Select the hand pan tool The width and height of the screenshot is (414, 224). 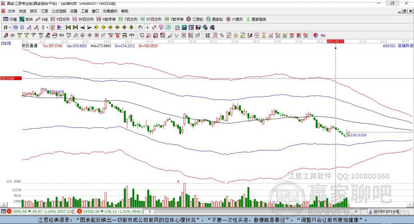pos(140,27)
